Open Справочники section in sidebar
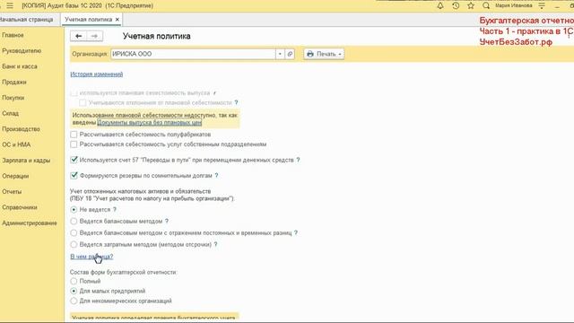 (20, 207)
